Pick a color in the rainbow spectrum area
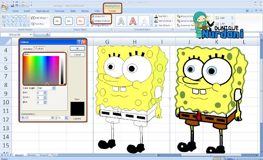This screenshot has height=160, width=263. pyautogui.click(x=41, y=70)
